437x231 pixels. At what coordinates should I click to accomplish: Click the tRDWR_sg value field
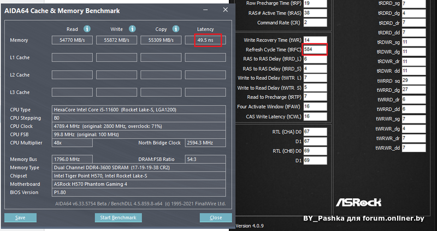[414, 42]
